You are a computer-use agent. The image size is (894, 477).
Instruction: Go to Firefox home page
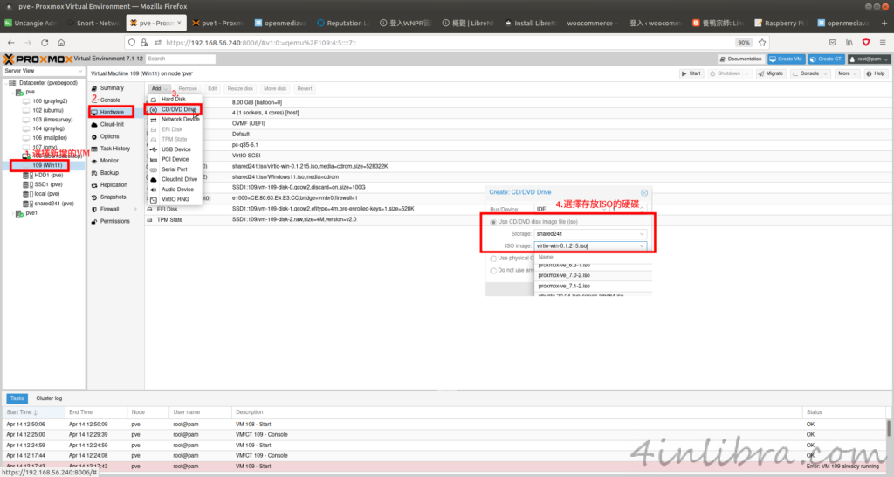pos(61,42)
